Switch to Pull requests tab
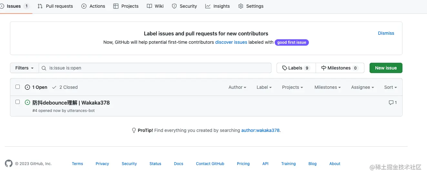 click(55, 6)
